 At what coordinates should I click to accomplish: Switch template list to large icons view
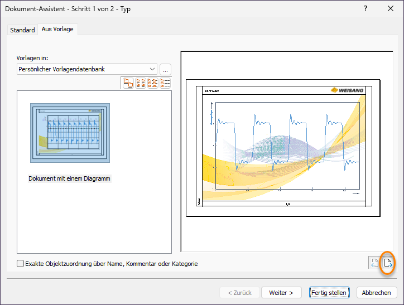(x=128, y=83)
